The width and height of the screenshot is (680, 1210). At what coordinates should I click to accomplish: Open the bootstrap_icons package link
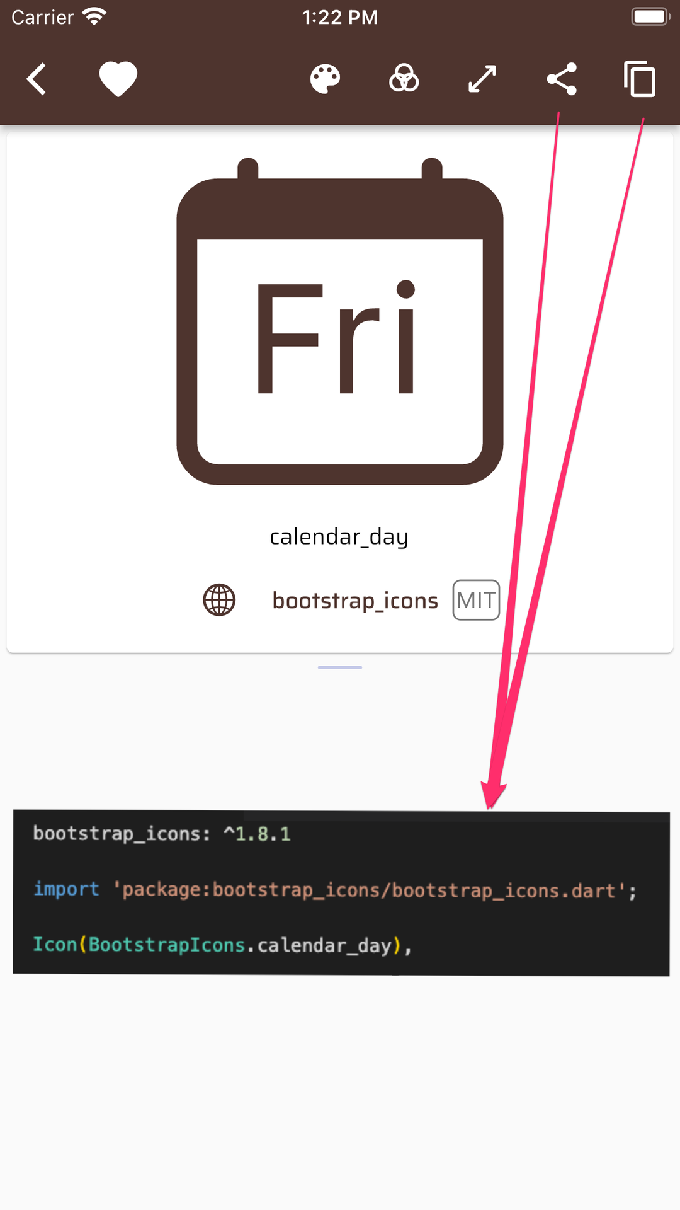[x=355, y=601]
